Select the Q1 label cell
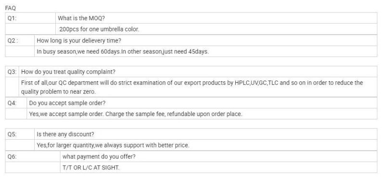The height and width of the screenshot is (181, 385). point(30,18)
